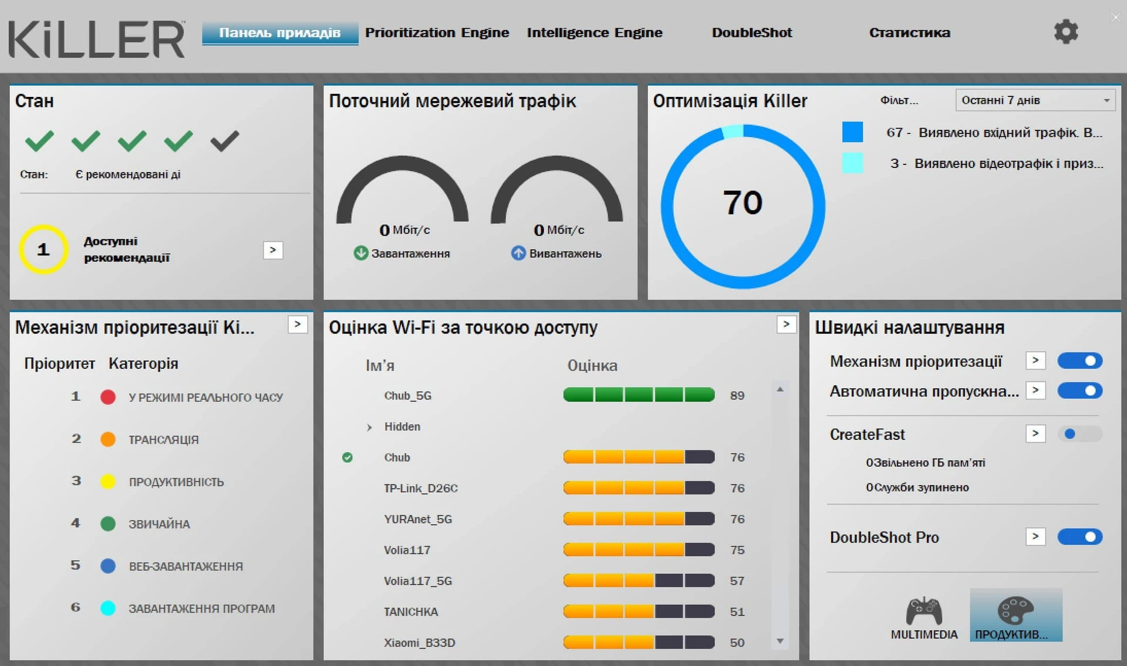Screen dimensions: 1127x666
Task: Click the blue ВЕБ-ЗАВАНТАЖЕННЯ priority dot
Action: [108, 566]
